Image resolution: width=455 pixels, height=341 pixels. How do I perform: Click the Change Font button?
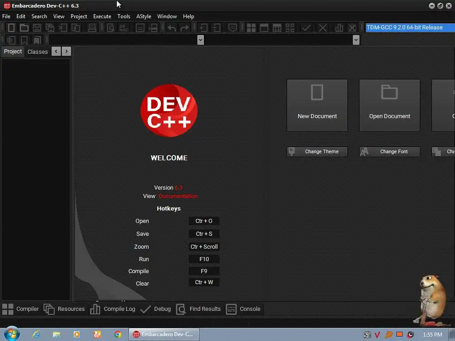389,152
